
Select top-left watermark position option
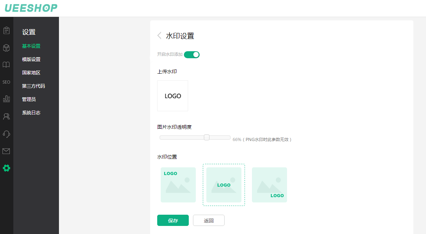178,185
